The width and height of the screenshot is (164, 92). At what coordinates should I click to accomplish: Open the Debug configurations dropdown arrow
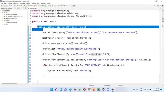16,6
